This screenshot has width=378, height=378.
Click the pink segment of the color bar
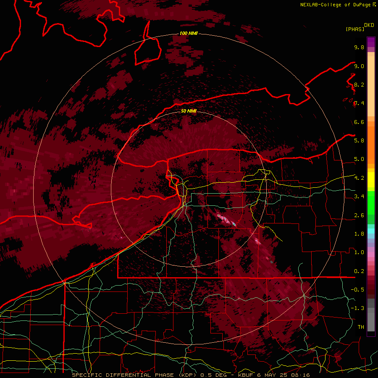(x=371, y=255)
